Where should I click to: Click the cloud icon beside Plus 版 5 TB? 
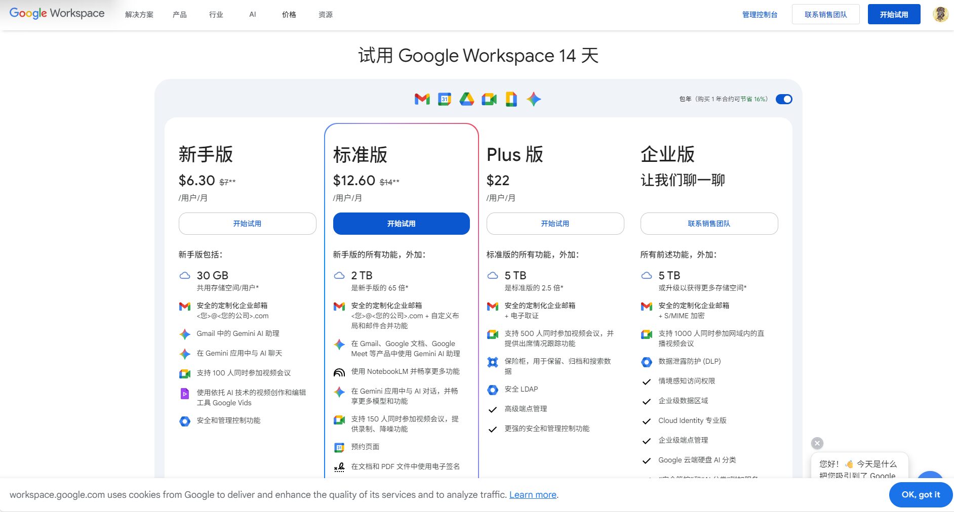tap(493, 276)
